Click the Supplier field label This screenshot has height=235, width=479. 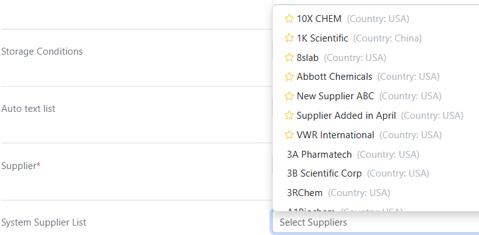(x=21, y=166)
